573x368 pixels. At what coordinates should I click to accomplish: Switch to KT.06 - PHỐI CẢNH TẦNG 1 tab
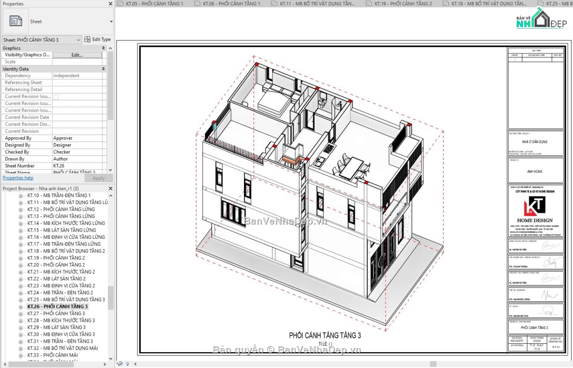pyautogui.click(x=232, y=3)
